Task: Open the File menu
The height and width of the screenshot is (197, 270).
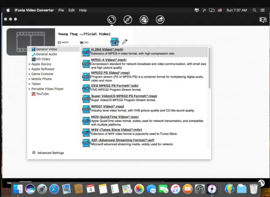Action: coord(61,10)
